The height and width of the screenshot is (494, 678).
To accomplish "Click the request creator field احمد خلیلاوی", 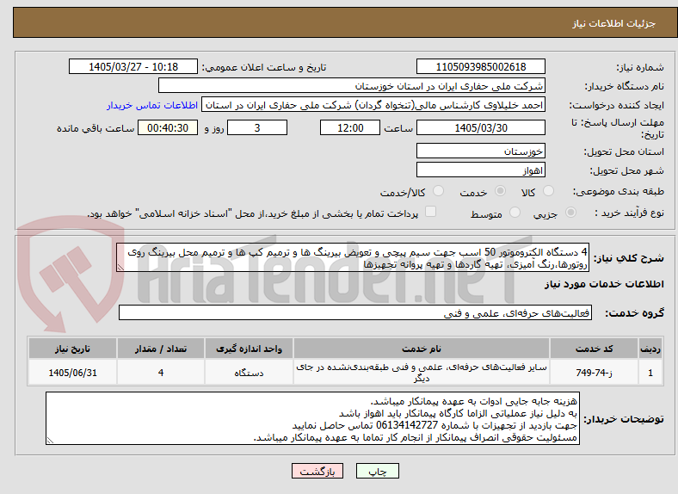I will pos(373,105).
